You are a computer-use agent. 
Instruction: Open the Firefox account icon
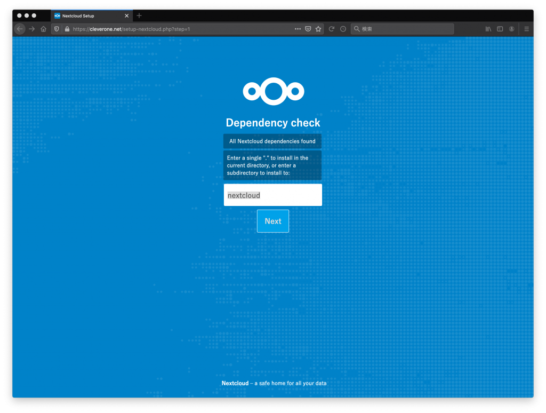[x=511, y=29]
